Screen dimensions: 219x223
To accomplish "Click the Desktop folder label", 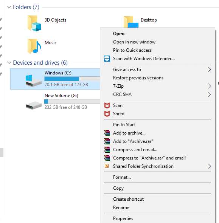I will [149, 20].
